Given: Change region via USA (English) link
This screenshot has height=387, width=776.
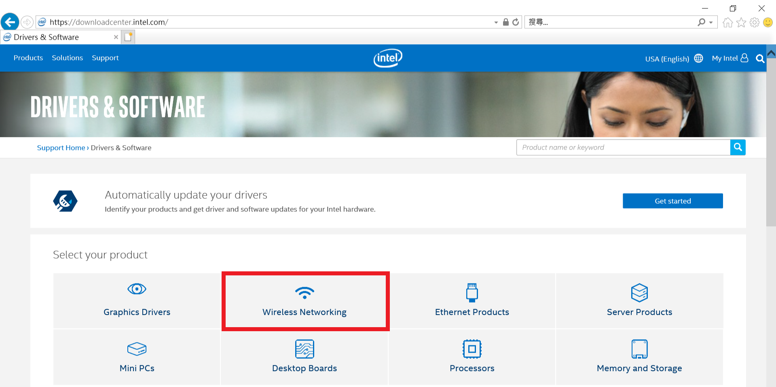Looking at the screenshot, I should (x=667, y=59).
